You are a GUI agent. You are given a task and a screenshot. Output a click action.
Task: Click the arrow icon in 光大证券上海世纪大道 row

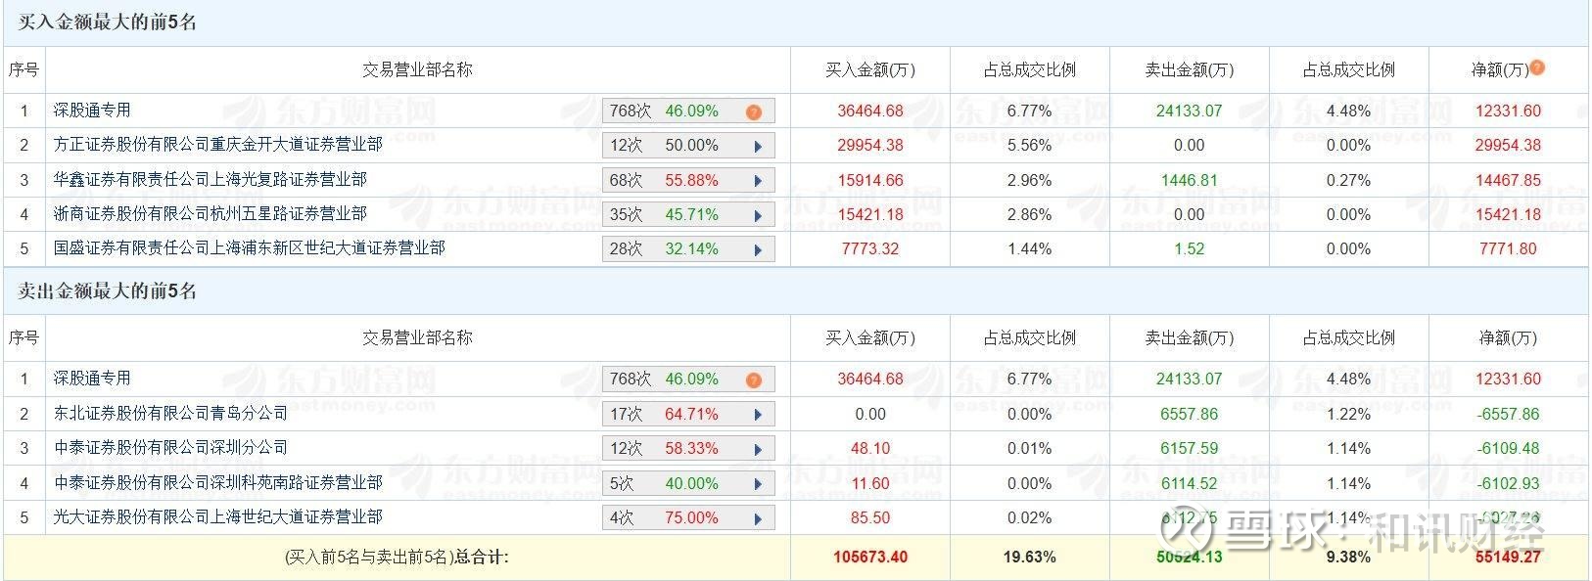[758, 518]
